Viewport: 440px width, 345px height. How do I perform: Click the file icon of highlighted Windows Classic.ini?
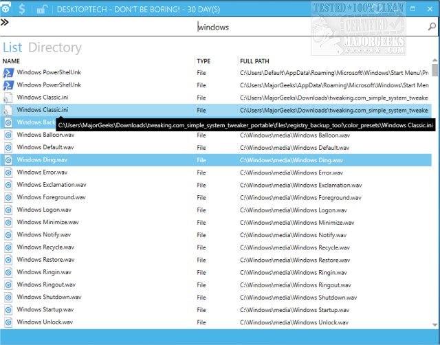8,110
